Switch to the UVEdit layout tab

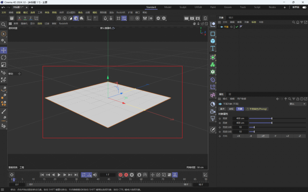pyautogui.click(x=198, y=7)
